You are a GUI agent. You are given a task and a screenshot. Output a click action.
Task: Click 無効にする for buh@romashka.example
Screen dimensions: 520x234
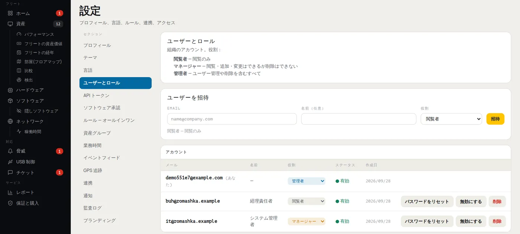471,201
